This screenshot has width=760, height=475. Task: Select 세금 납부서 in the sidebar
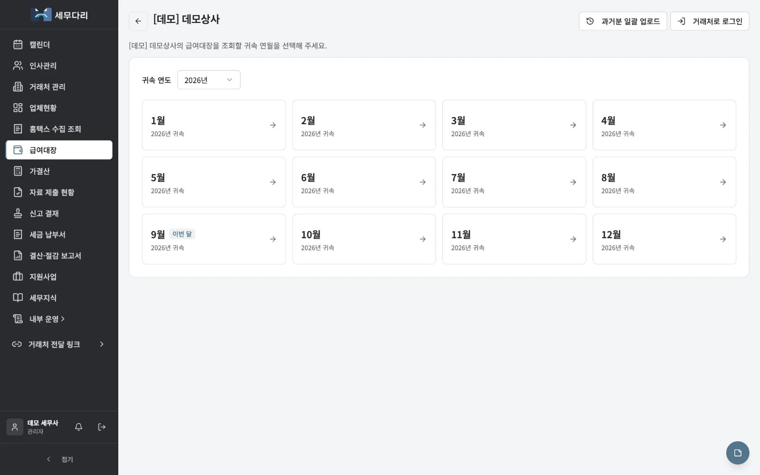point(59,234)
